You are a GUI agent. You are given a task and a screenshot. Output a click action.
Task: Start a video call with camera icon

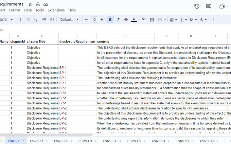pyautogui.click(x=222, y=6)
